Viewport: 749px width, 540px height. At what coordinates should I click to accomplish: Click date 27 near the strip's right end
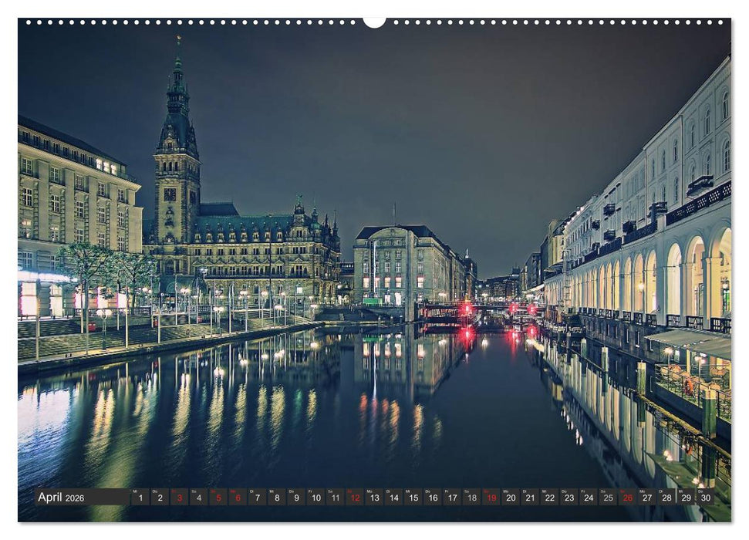(x=646, y=500)
